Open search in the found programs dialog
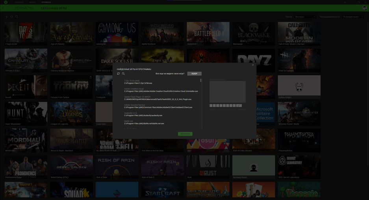369x200 pixels. point(123,74)
